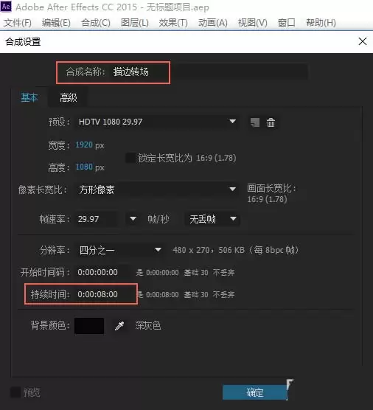373x410 pixels.
Task: Open the frame rate value dropdown arrow
Action: 133,218
